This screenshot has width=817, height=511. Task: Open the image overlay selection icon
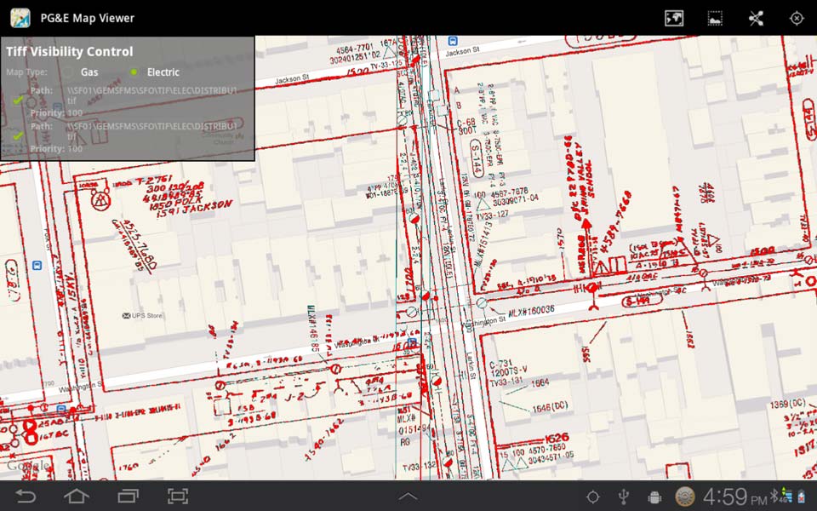pos(715,18)
